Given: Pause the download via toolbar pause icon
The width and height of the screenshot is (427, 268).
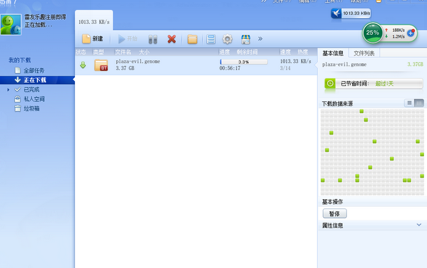Looking at the screenshot, I should (153, 39).
